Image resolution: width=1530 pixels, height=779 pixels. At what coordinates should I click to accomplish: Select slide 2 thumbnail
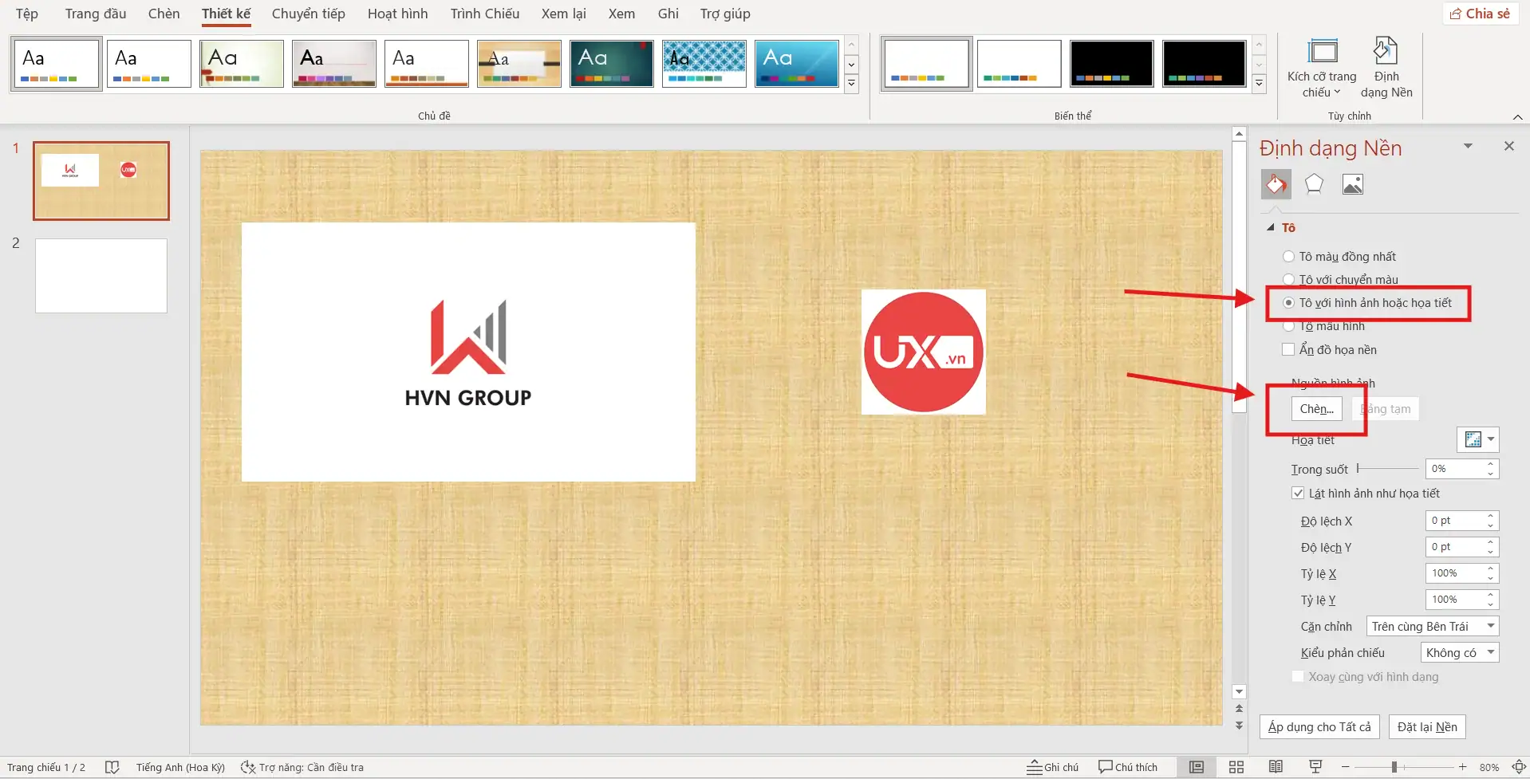point(101,275)
